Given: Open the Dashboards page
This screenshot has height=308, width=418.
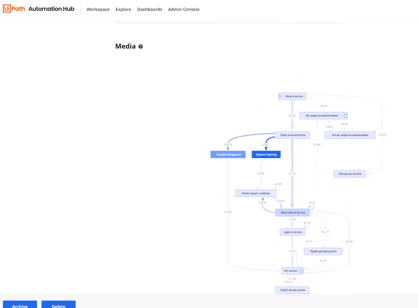Looking at the screenshot, I should [149, 9].
